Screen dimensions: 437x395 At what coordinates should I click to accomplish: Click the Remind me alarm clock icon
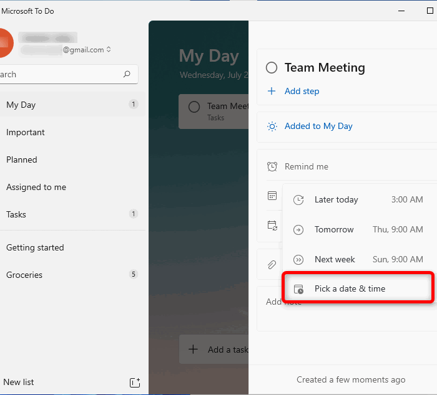272,166
